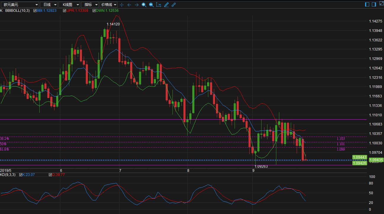Click the D:39.77 value text
The width and height of the screenshot is (384, 214).
[59, 175]
